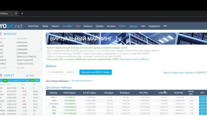Click the Маркет store icon
Screen dimensions: 207x116
(x=1, y=75)
